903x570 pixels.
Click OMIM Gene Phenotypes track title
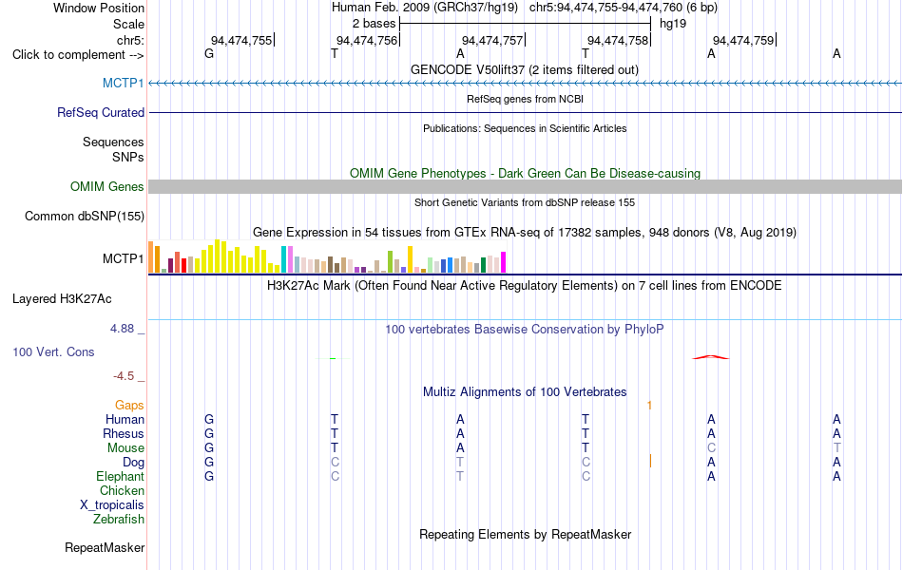(526, 173)
